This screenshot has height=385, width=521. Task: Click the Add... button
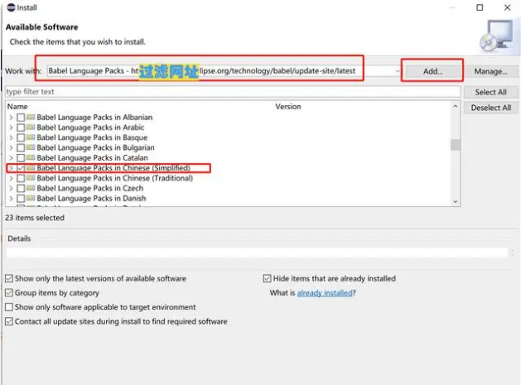(x=432, y=71)
